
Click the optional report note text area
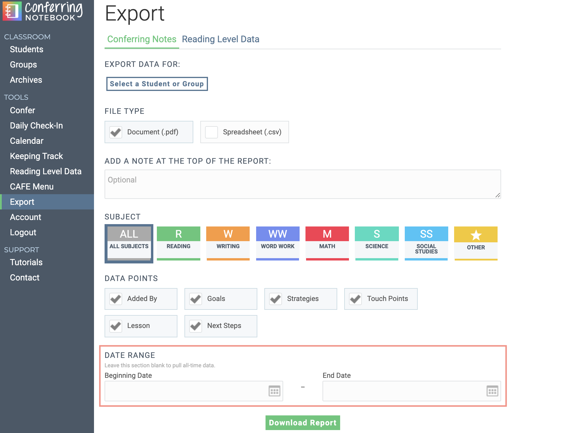click(x=303, y=184)
